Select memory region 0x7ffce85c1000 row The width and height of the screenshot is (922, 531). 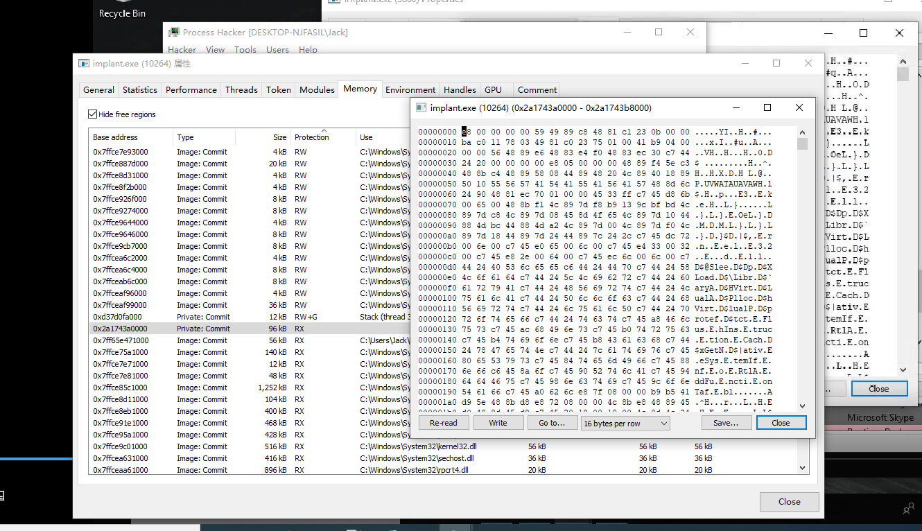pos(250,388)
